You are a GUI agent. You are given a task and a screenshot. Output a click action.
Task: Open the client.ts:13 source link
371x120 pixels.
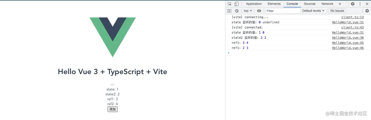(x=352, y=17)
